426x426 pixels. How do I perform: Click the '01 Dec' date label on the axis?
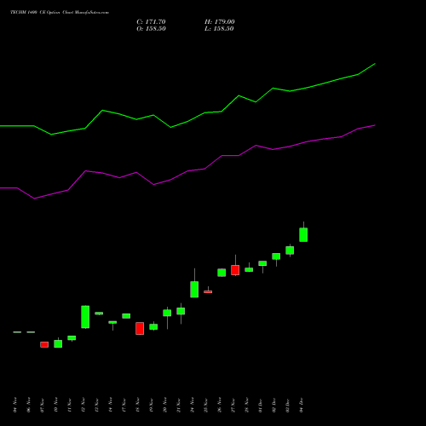click(261, 405)
